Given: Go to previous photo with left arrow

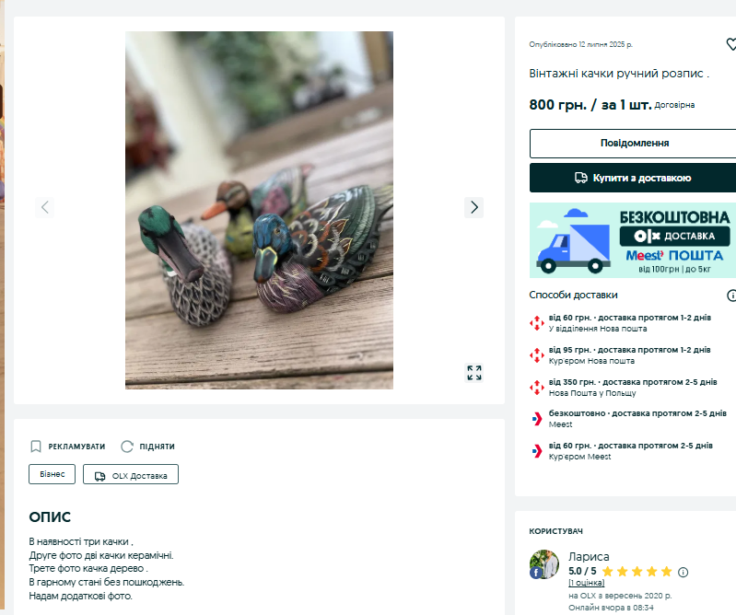Looking at the screenshot, I should [44, 207].
